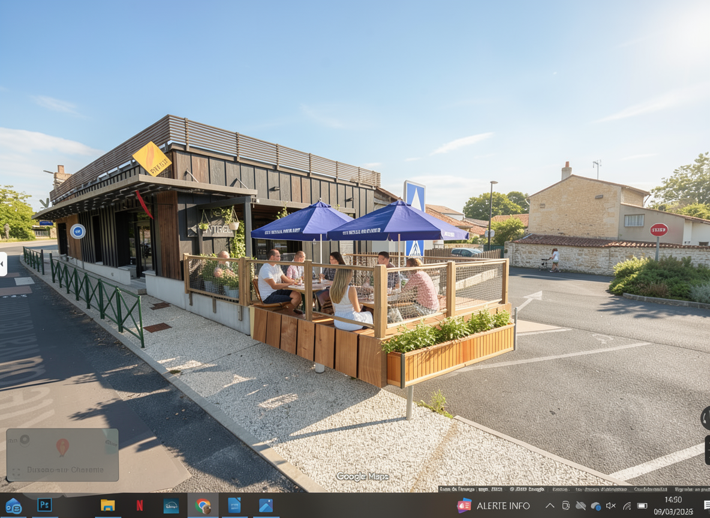Open the blue document app icon

(234, 505)
